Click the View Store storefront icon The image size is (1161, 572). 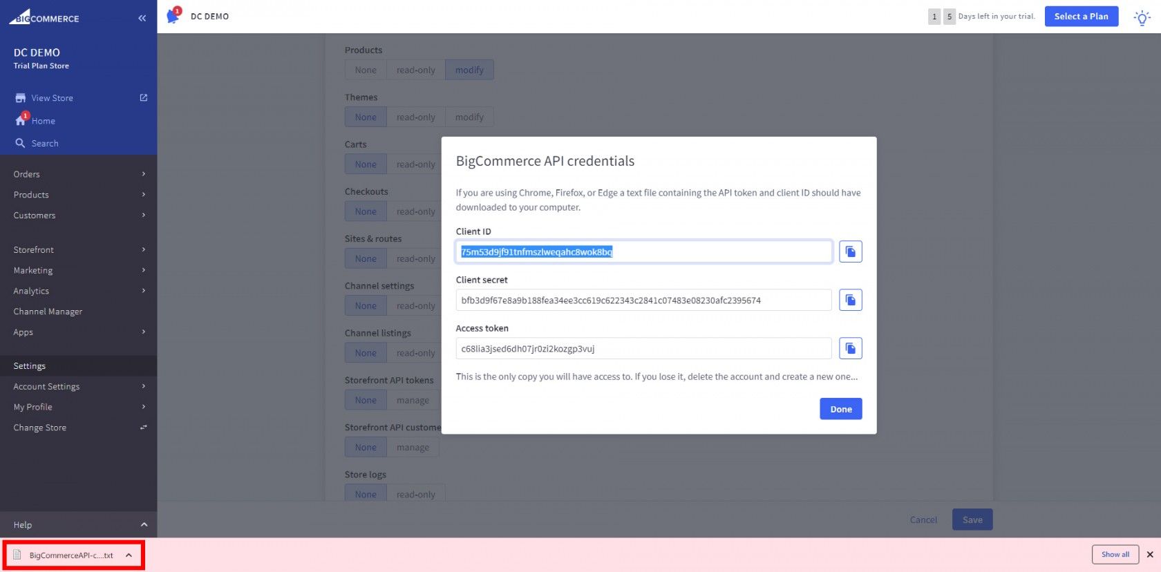click(21, 98)
